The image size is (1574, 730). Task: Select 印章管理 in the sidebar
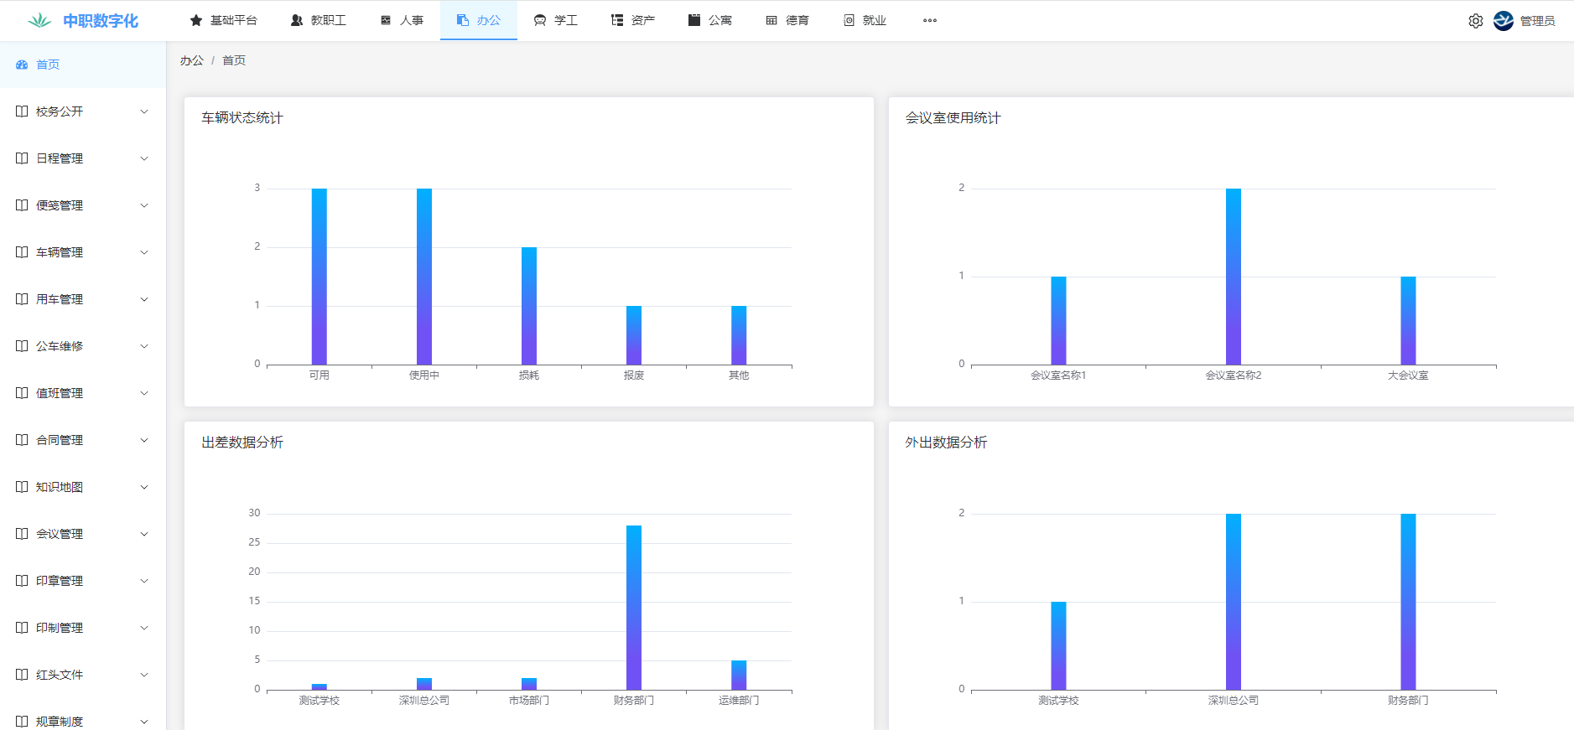60,581
